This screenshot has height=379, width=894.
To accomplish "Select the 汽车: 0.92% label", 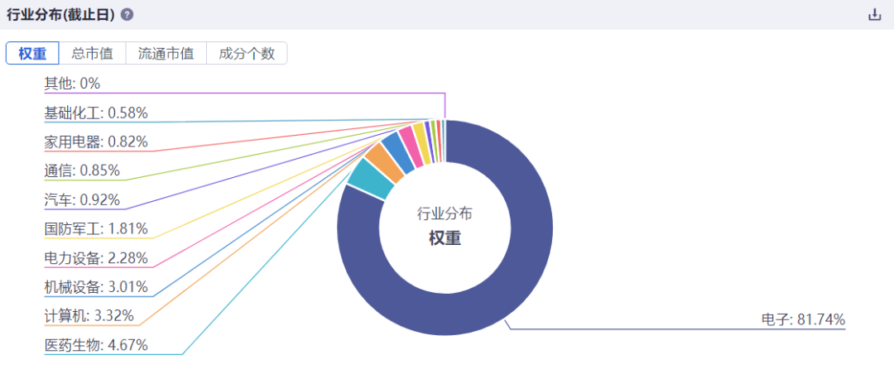I will 82,200.
